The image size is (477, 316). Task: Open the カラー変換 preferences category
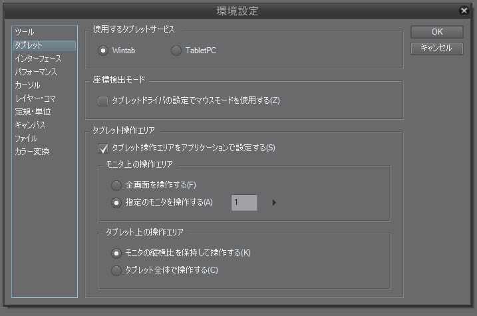45,152
